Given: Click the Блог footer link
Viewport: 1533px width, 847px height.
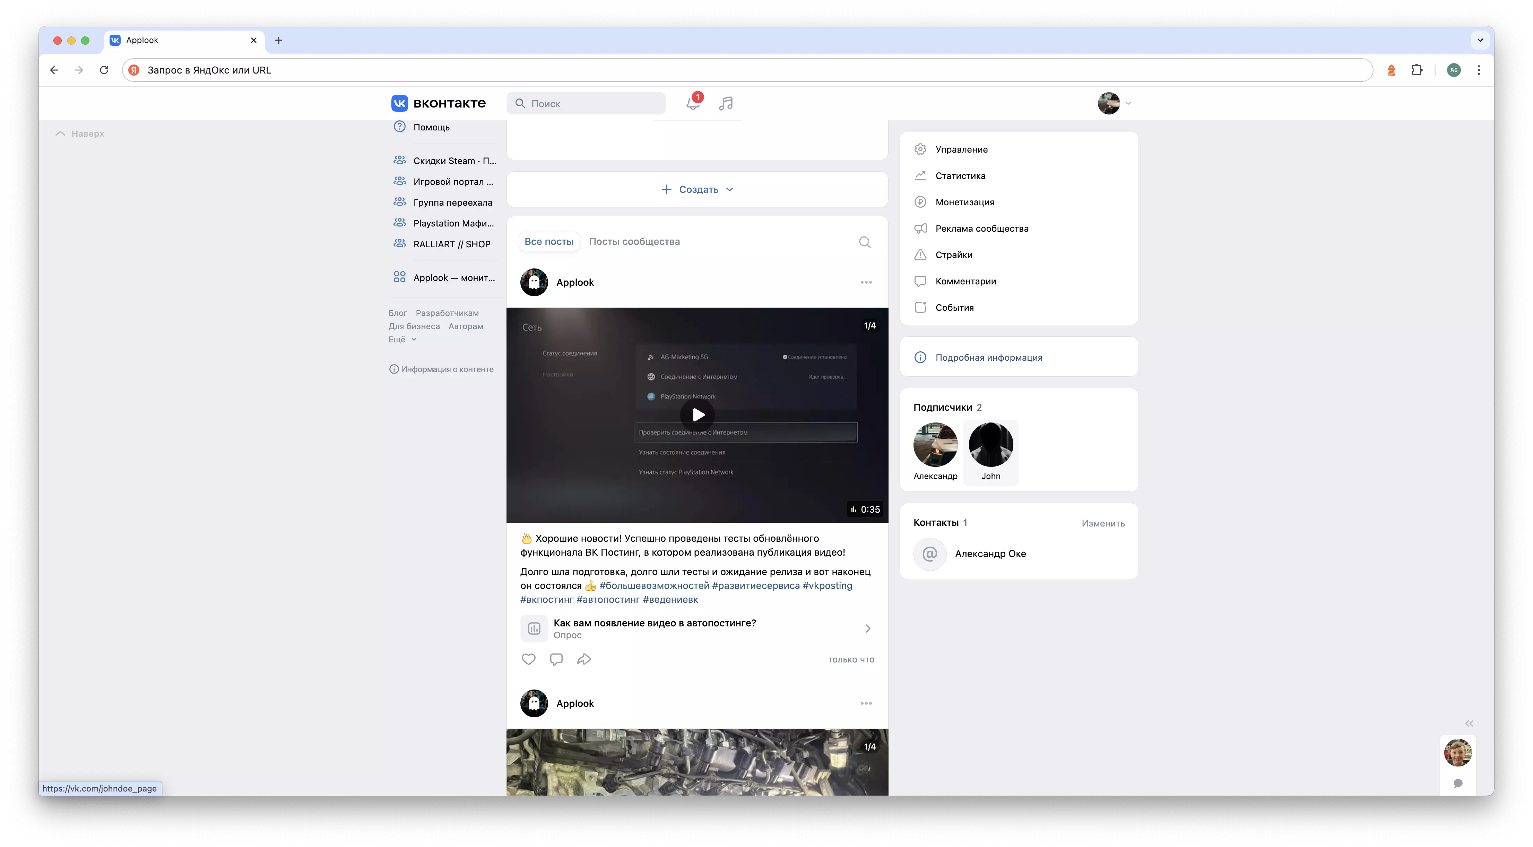Looking at the screenshot, I should pos(398,313).
